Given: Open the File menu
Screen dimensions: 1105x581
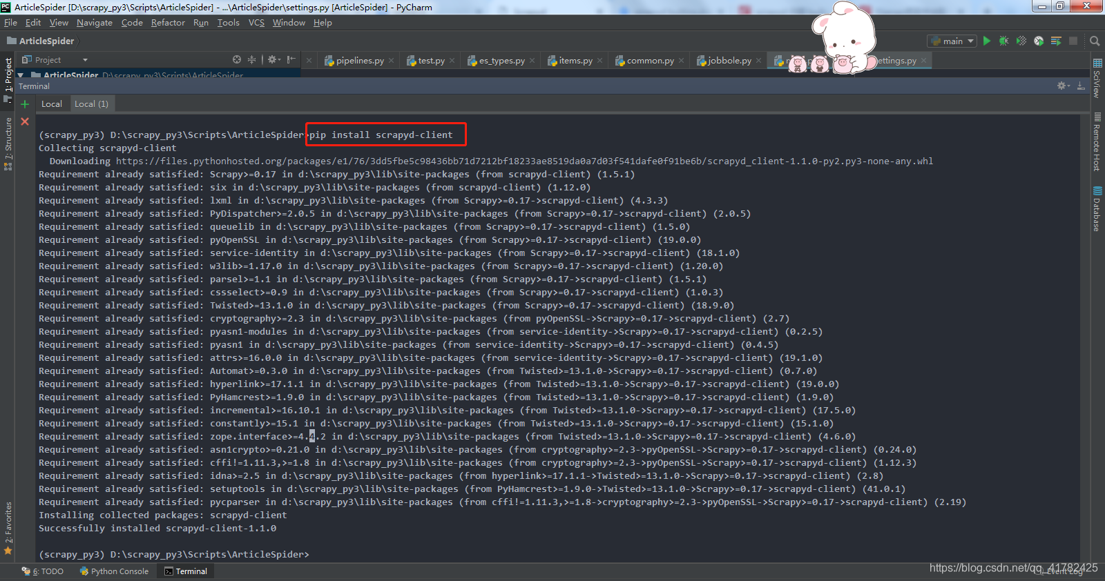Looking at the screenshot, I should pos(10,23).
